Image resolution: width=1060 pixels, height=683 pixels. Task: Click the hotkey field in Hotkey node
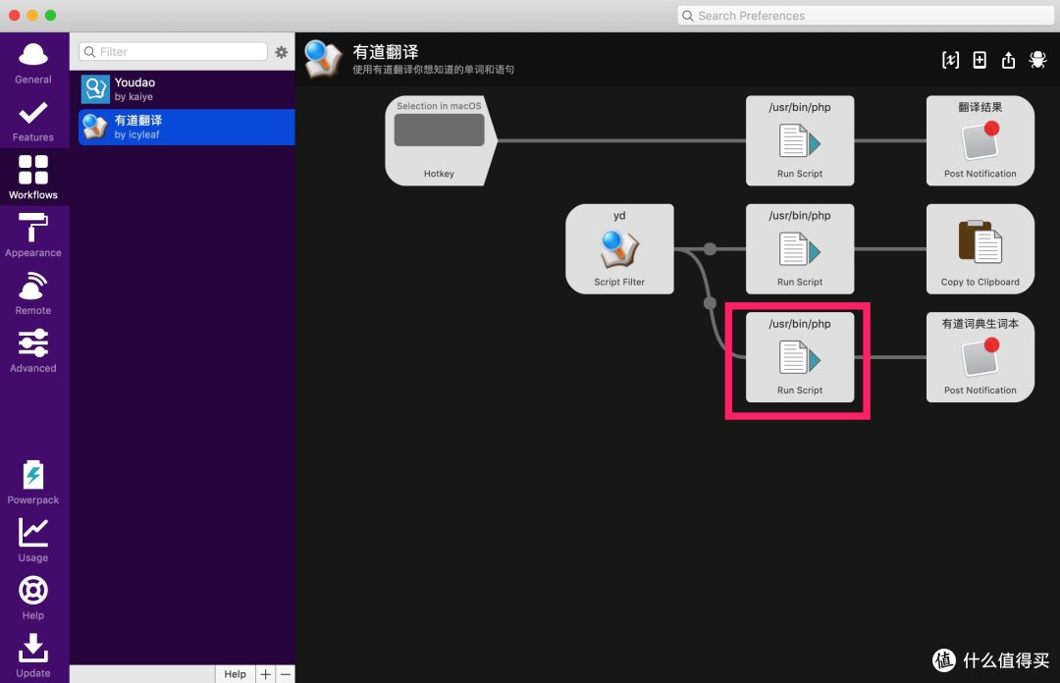tap(440, 130)
